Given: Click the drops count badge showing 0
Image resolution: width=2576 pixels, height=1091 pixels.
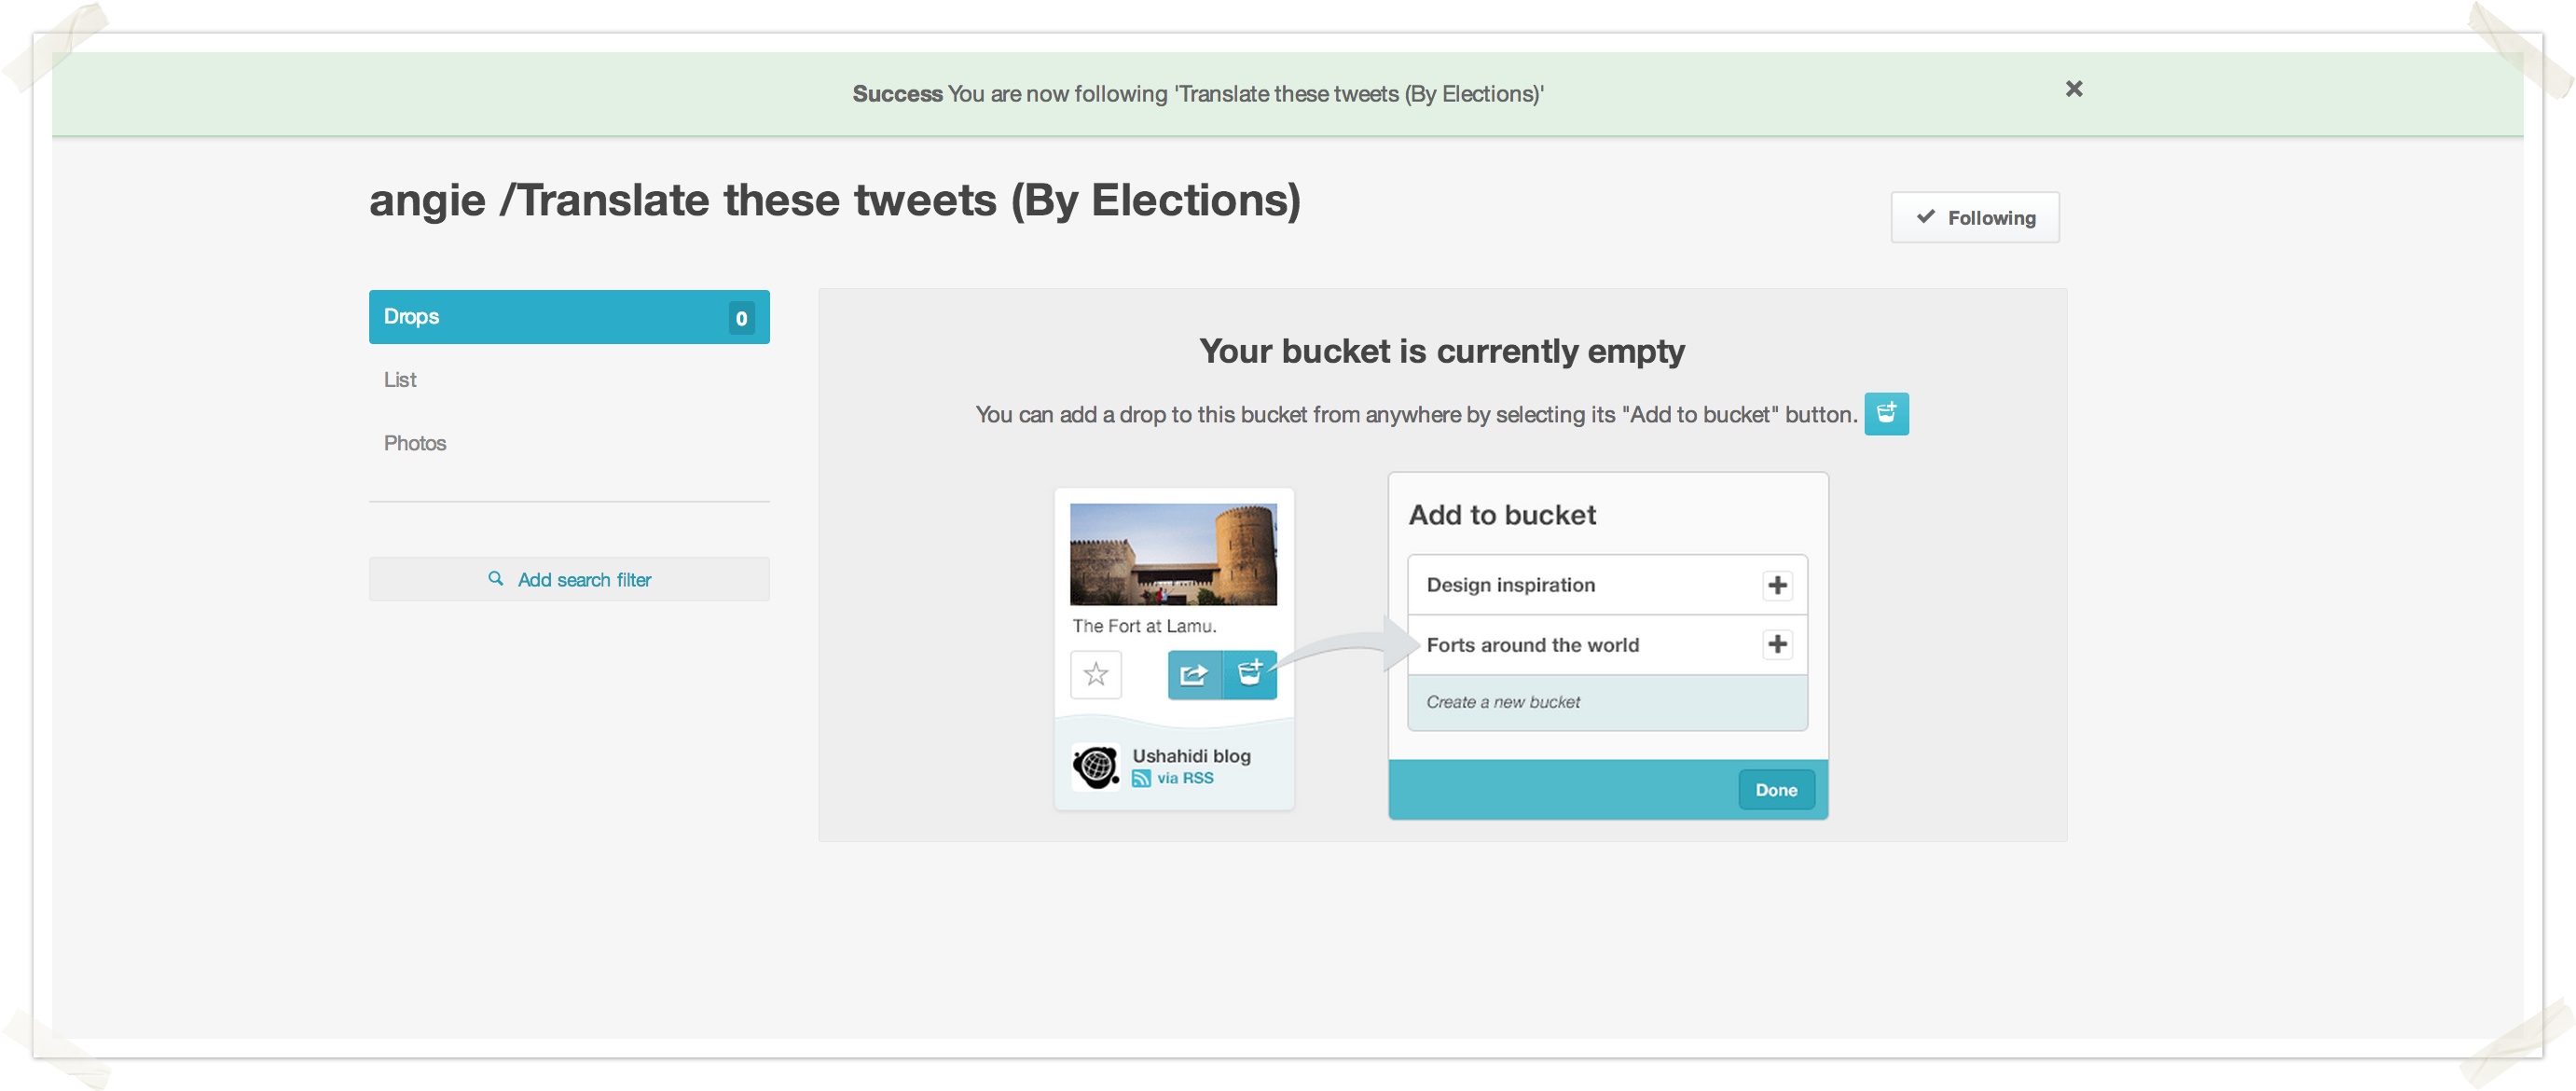Looking at the screenshot, I should (741, 318).
